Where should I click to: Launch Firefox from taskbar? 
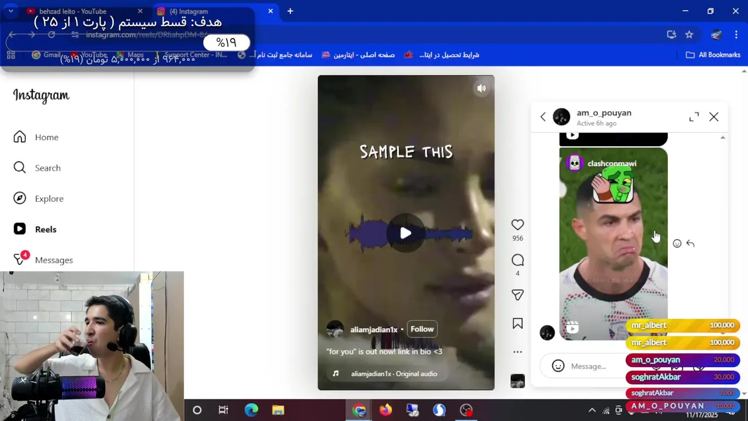[386, 410]
